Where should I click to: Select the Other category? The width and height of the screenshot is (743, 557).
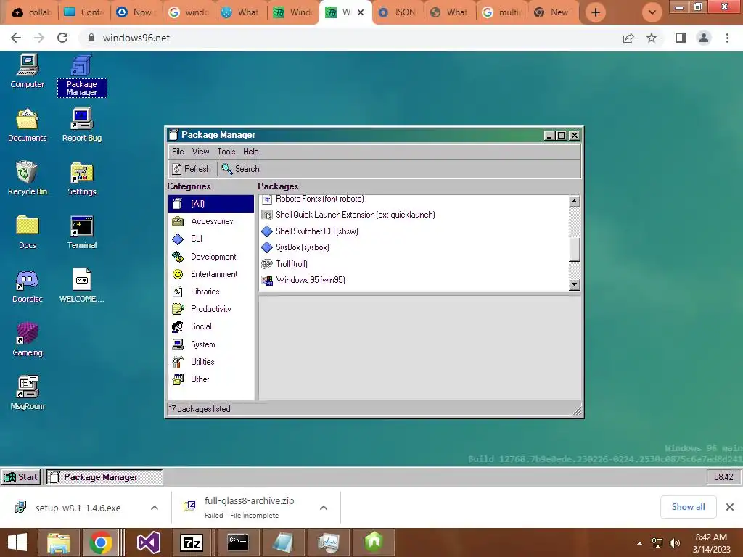click(x=211, y=379)
